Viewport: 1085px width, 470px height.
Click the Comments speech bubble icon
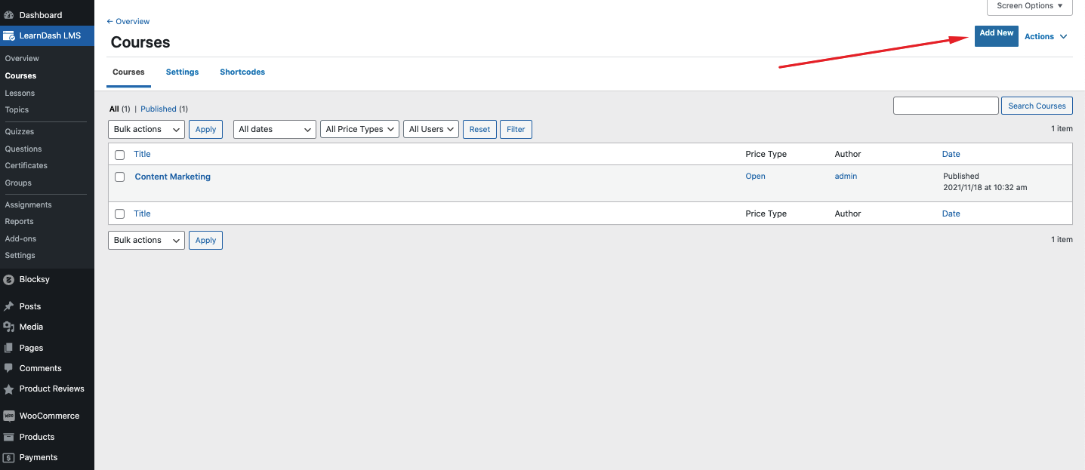pyautogui.click(x=8, y=368)
